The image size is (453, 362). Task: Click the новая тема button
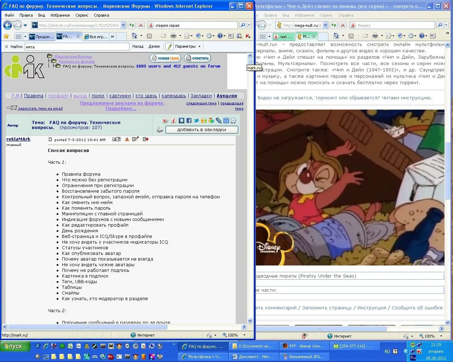point(165,58)
